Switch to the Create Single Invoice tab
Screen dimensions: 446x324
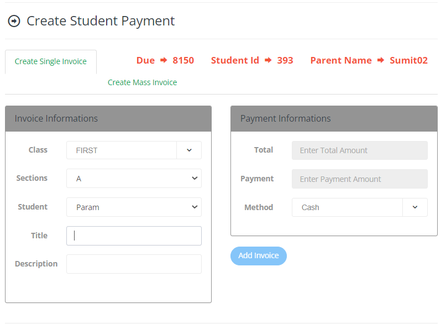click(x=50, y=61)
